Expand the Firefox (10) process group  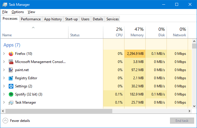[4, 54]
